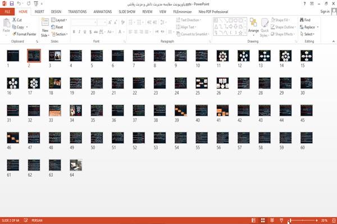Start Slide Show from status bar
Viewport: 337px width, 224px height.
[x=281, y=220]
